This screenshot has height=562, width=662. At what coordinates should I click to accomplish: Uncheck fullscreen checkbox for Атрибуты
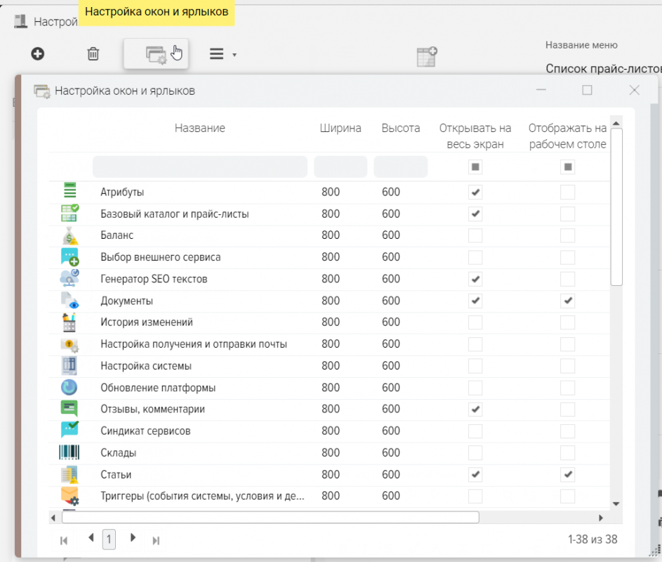pyautogui.click(x=475, y=192)
